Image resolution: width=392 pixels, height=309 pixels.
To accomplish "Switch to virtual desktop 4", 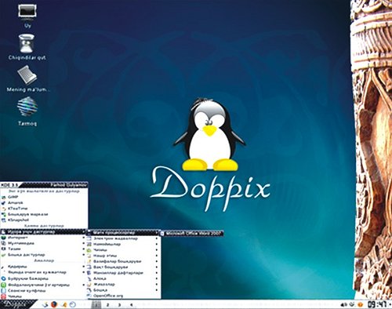I will click(131, 305).
